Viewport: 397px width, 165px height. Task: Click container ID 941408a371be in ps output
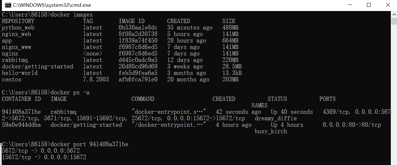pyautogui.click(x=21, y=112)
